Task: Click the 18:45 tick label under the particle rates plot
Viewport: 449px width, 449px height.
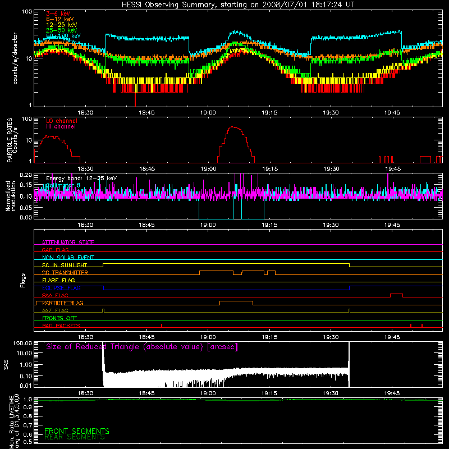Action: [147, 169]
